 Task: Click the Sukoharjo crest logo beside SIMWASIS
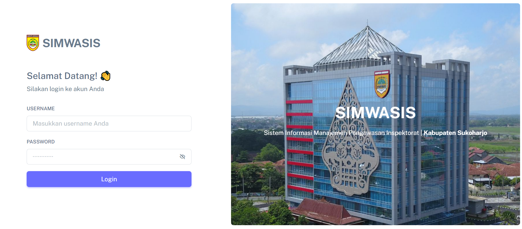tap(33, 43)
